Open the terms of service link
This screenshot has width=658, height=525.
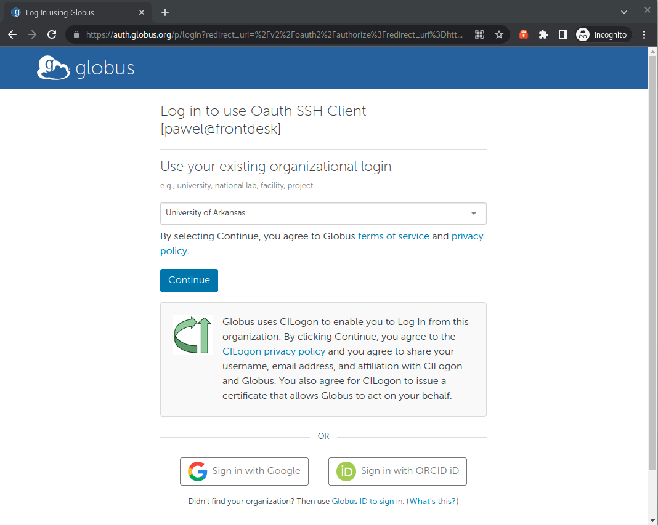(x=393, y=236)
